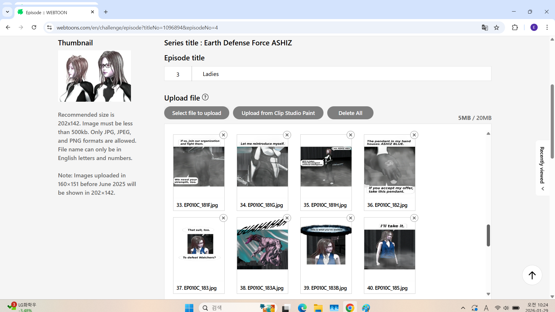The height and width of the screenshot is (312, 555).
Task: Remove image 33 EP010C_181F.jpg with its X
Action: 223,135
